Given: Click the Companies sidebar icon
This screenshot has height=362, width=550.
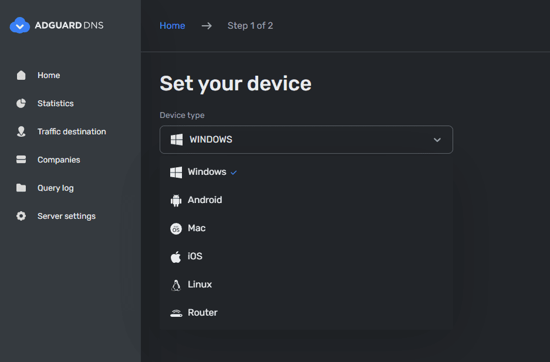Looking at the screenshot, I should pyautogui.click(x=21, y=160).
